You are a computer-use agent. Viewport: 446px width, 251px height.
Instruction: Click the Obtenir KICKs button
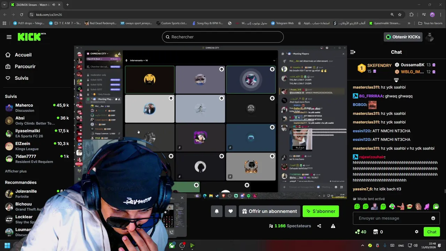(403, 37)
